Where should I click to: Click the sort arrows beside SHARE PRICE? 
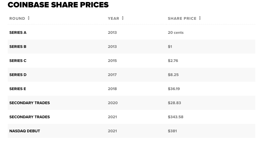[200, 18]
